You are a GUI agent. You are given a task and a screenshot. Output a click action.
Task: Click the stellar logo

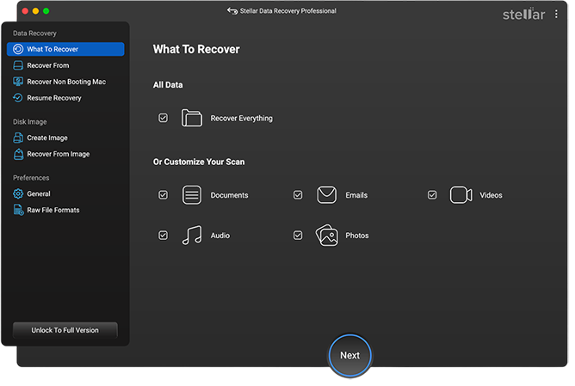tap(523, 14)
